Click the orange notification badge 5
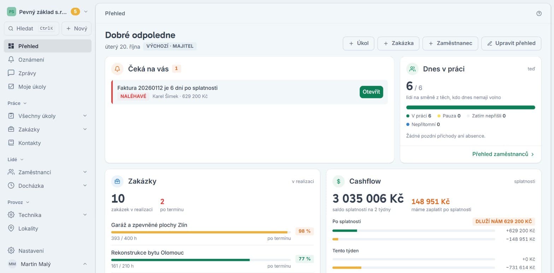The image size is (554, 273). [75, 12]
